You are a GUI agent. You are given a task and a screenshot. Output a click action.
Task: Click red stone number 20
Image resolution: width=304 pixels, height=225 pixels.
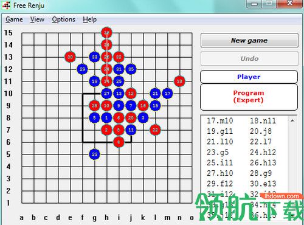tap(131, 118)
